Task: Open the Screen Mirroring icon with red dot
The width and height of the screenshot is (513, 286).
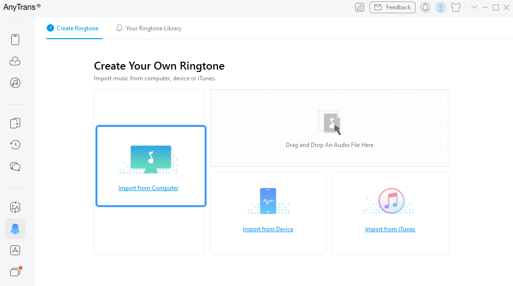Action: 15,272
